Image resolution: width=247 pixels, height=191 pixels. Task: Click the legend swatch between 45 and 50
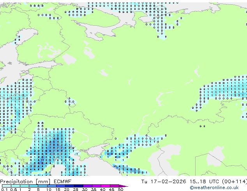[115, 186]
